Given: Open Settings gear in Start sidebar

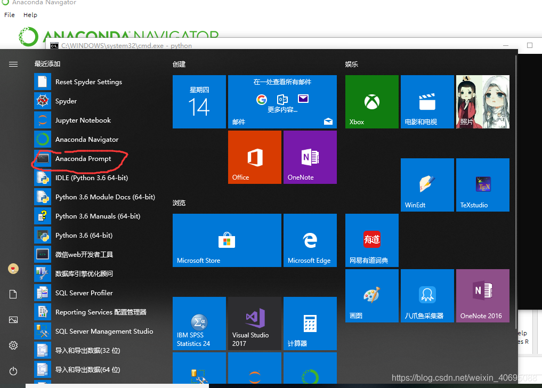Looking at the screenshot, I should [x=13, y=345].
